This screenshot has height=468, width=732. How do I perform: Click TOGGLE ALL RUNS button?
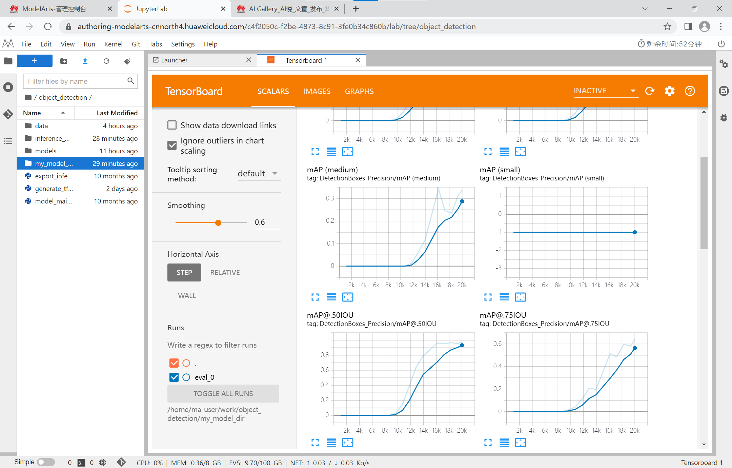223,393
